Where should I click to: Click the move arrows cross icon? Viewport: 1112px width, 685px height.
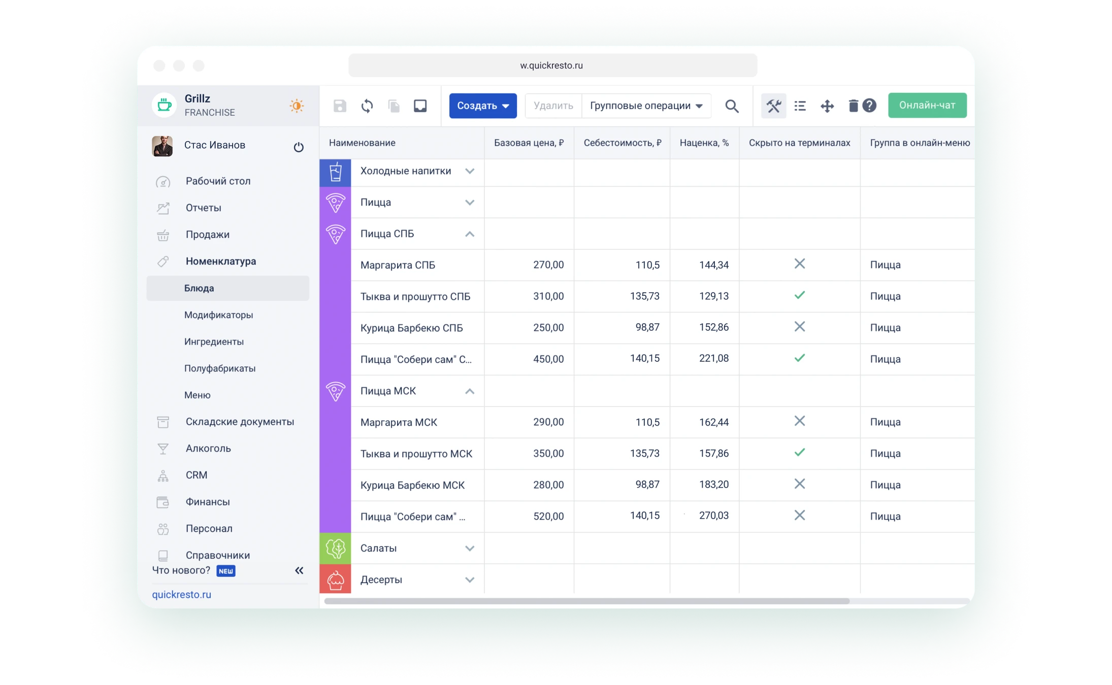coord(827,106)
